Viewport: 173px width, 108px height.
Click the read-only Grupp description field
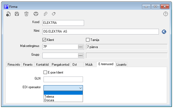pyautogui.click(x=126, y=55)
